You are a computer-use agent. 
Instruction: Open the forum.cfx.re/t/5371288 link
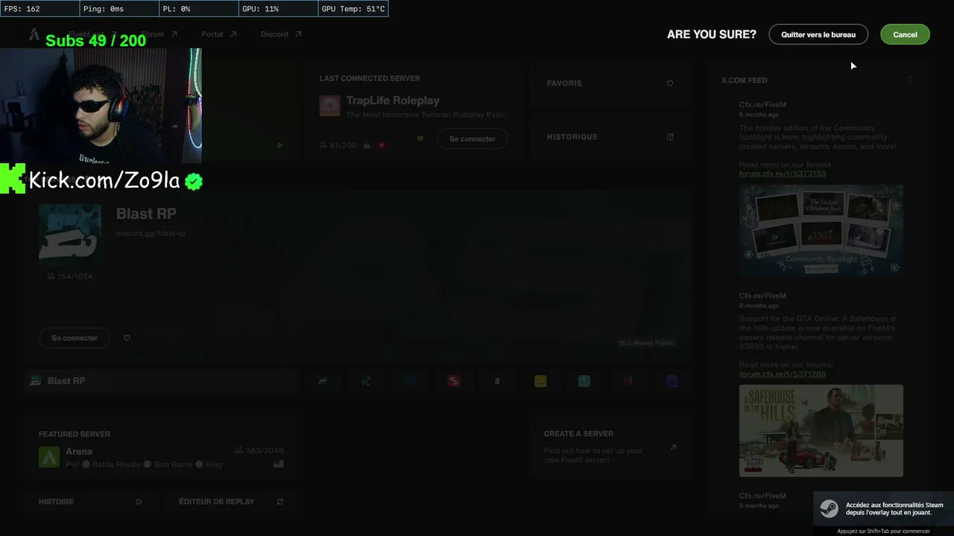pyautogui.click(x=783, y=374)
